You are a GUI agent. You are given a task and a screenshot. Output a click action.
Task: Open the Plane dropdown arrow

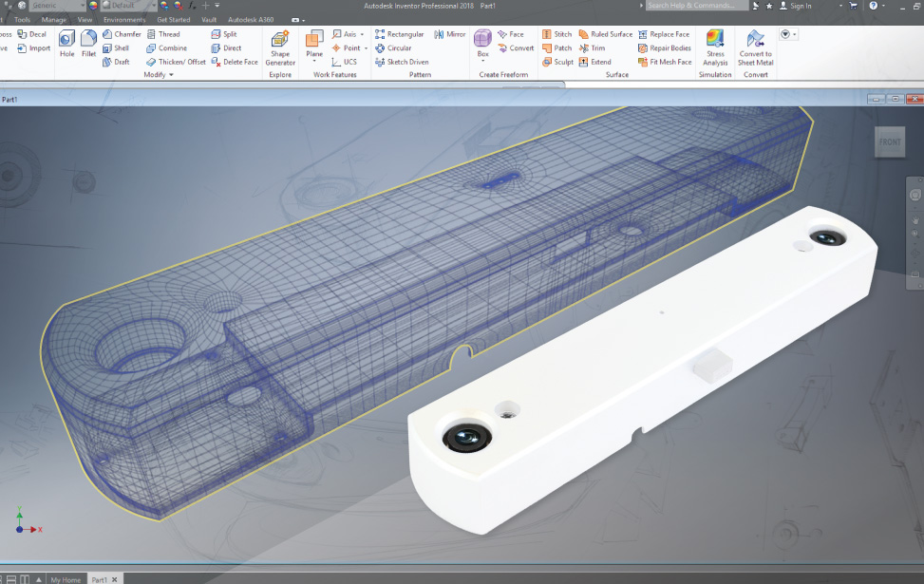tap(314, 63)
